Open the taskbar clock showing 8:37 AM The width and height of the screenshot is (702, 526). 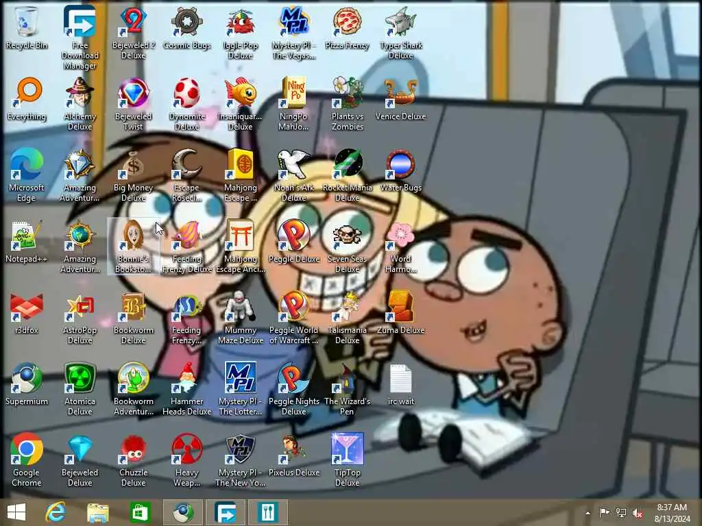(672, 512)
